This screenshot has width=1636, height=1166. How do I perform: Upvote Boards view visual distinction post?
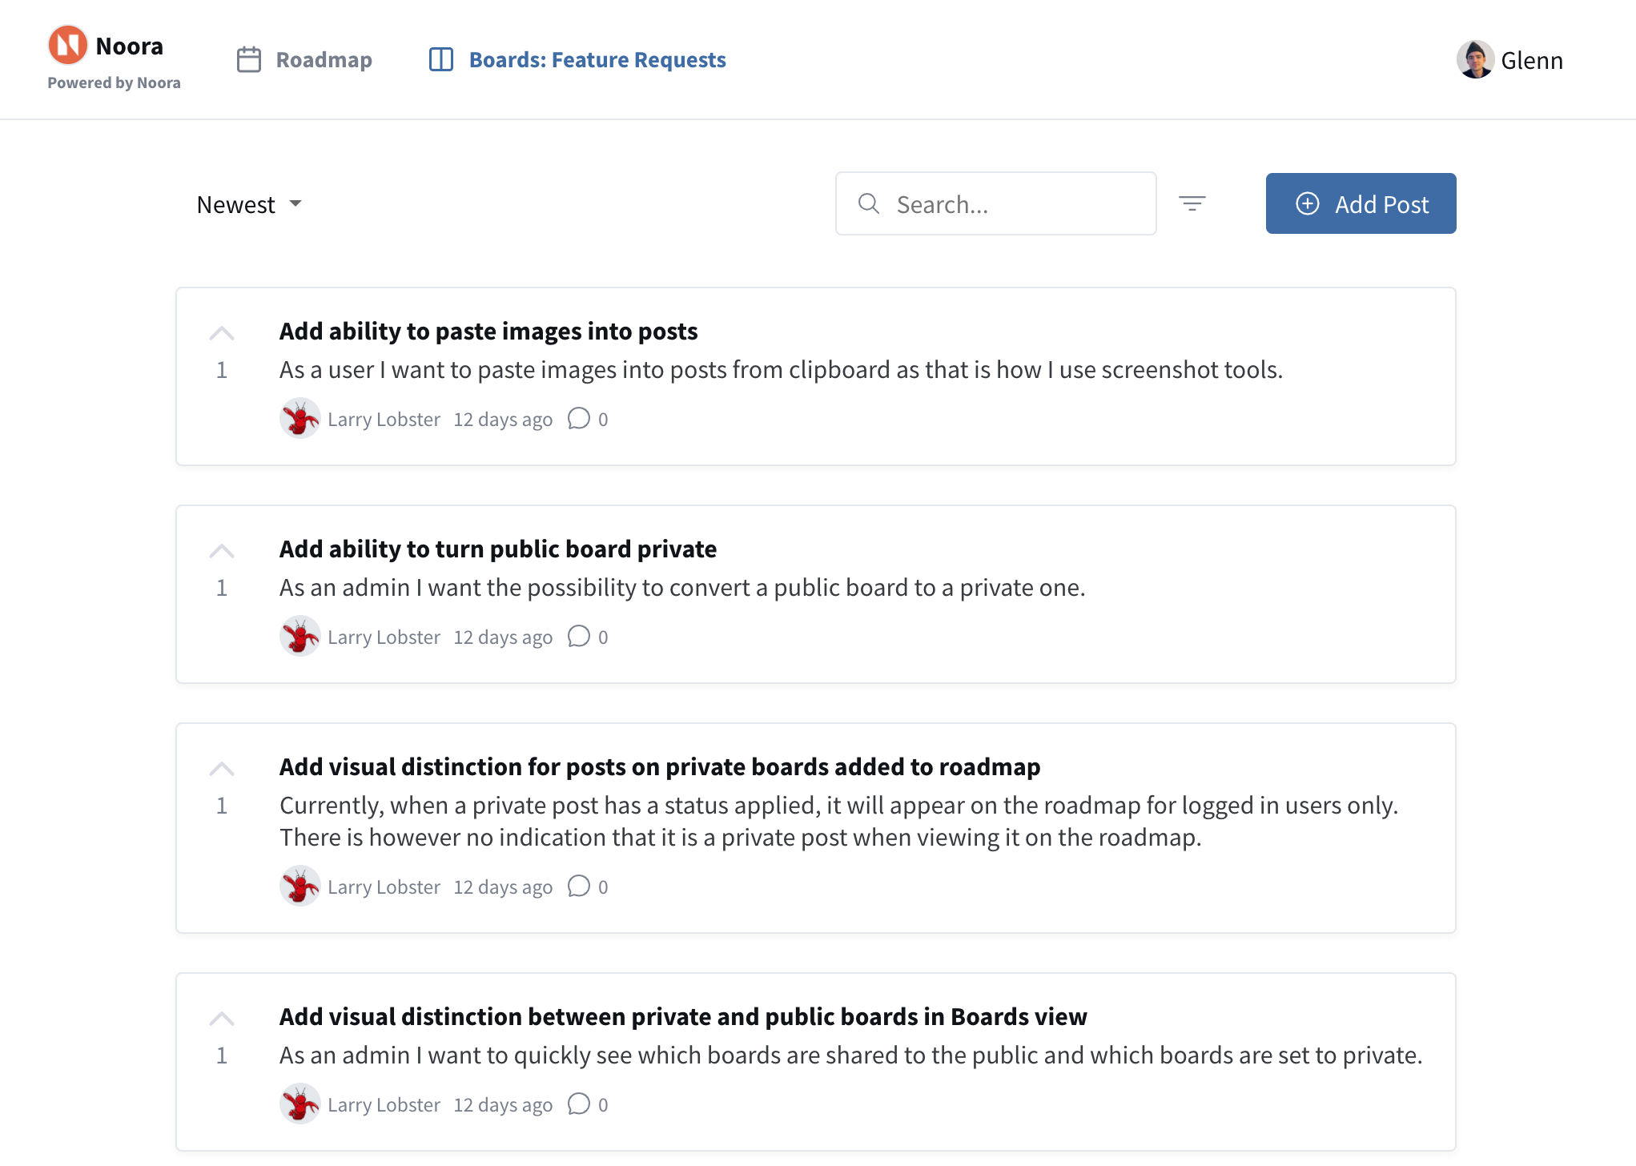click(222, 1019)
